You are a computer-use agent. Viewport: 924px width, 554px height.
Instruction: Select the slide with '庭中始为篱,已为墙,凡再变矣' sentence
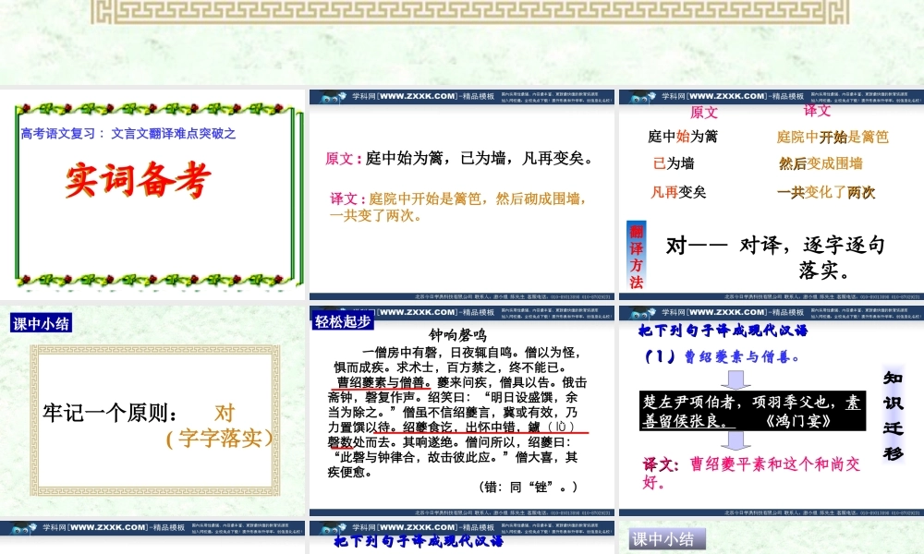pos(461,194)
